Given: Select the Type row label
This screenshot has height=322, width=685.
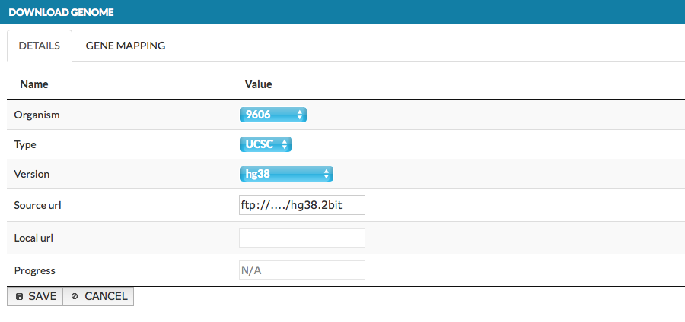Looking at the screenshot, I should pyautogui.click(x=25, y=144).
